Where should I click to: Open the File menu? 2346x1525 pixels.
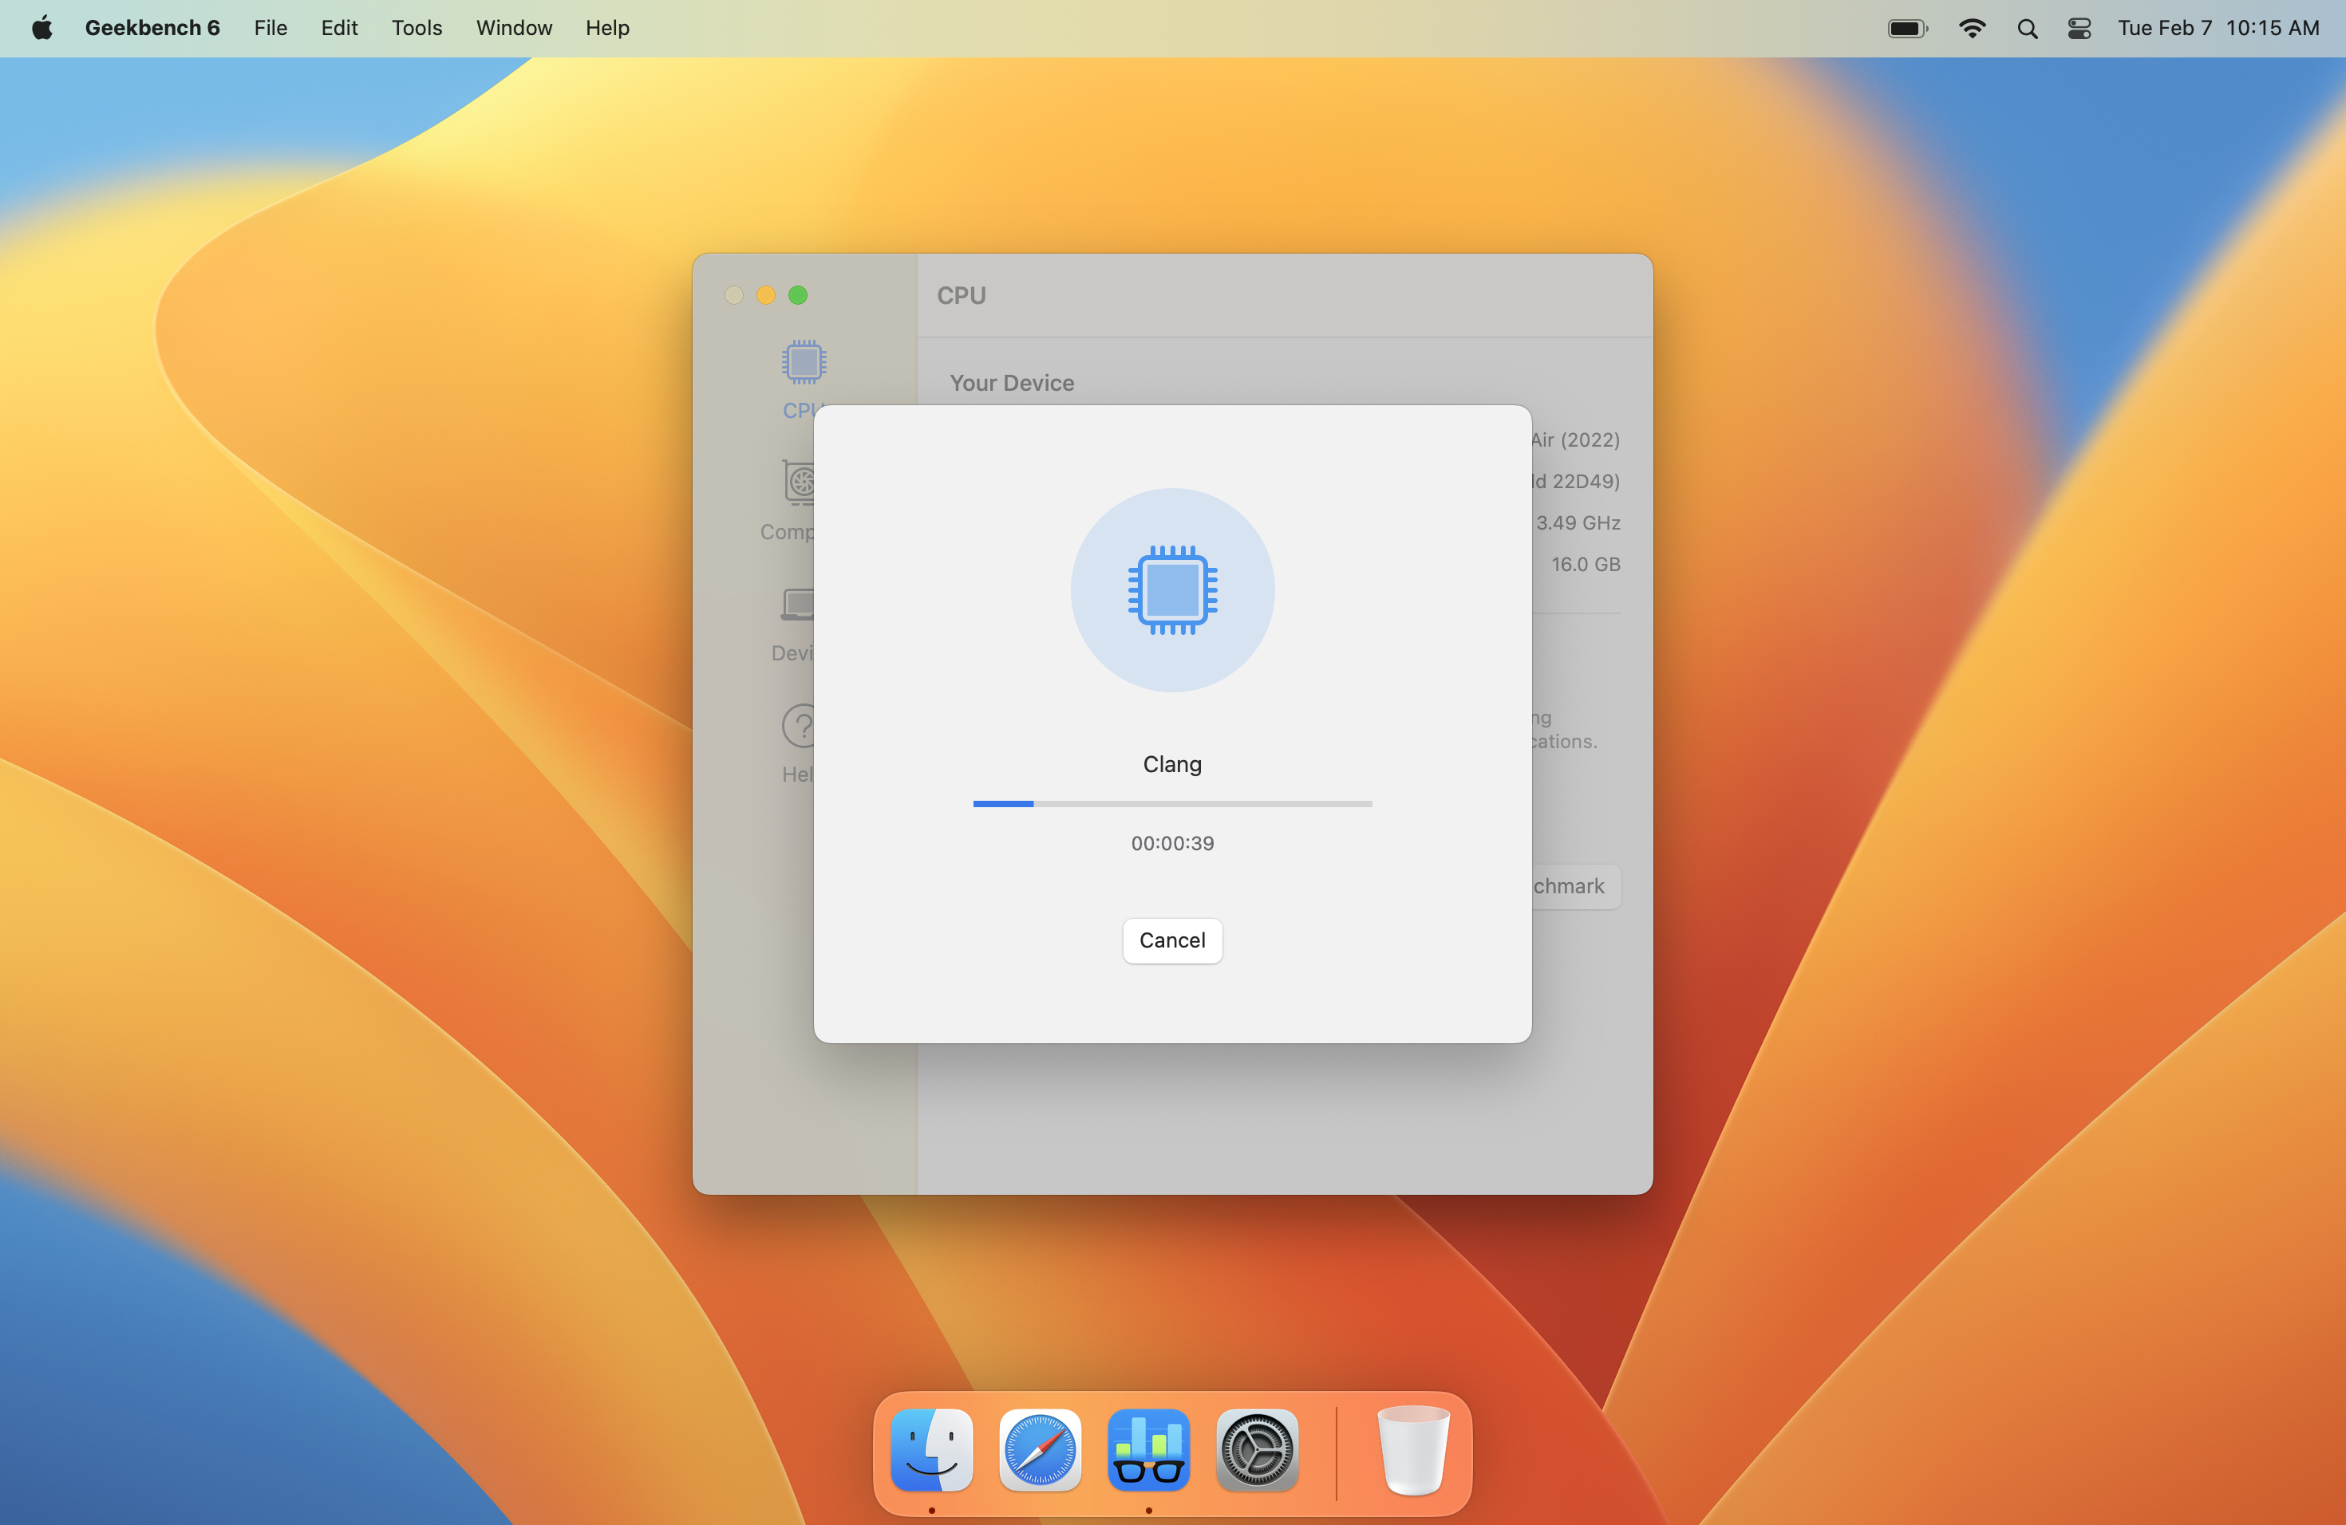(x=270, y=28)
